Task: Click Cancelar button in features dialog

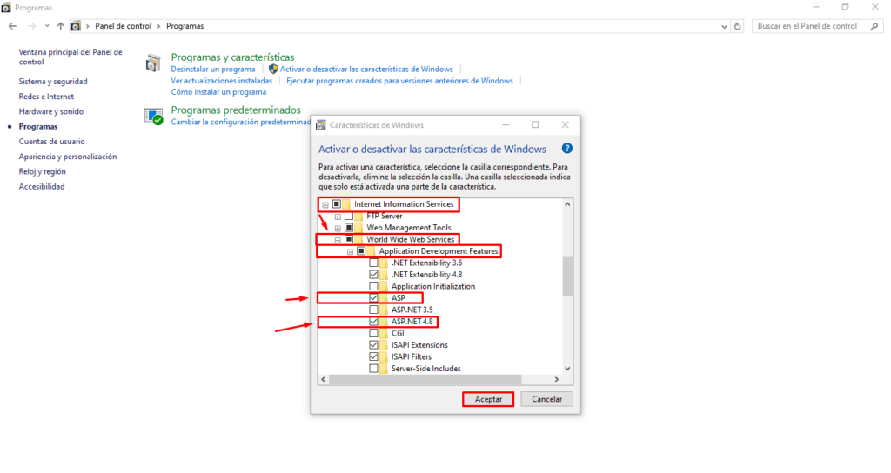Action: point(546,399)
